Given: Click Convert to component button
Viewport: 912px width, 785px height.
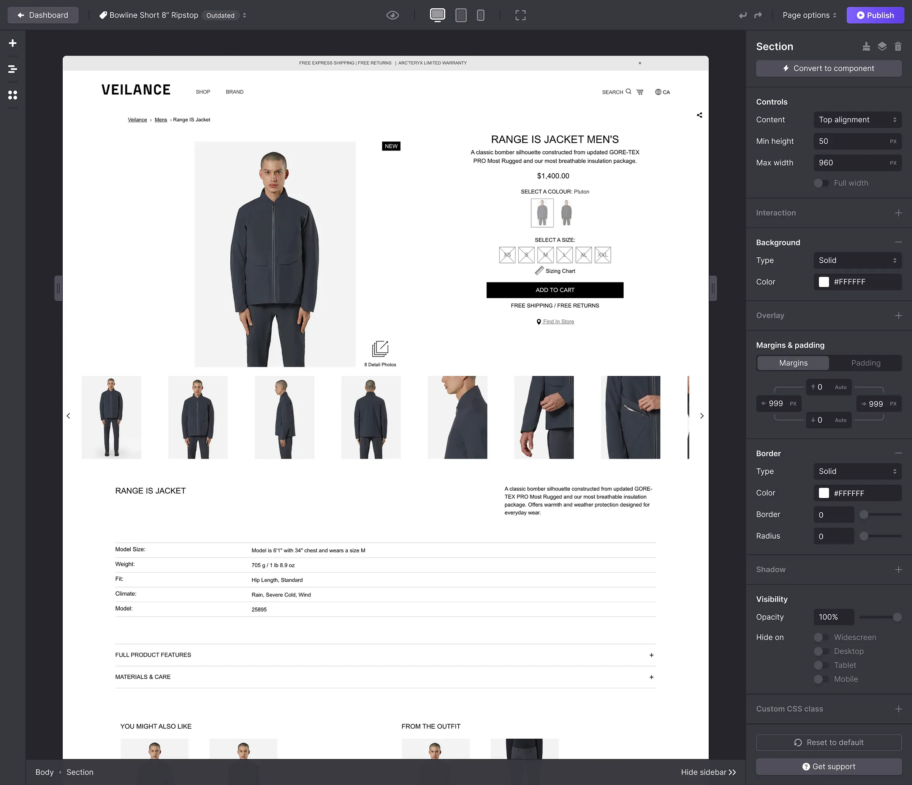Looking at the screenshot, I should (x=828, y=69).
